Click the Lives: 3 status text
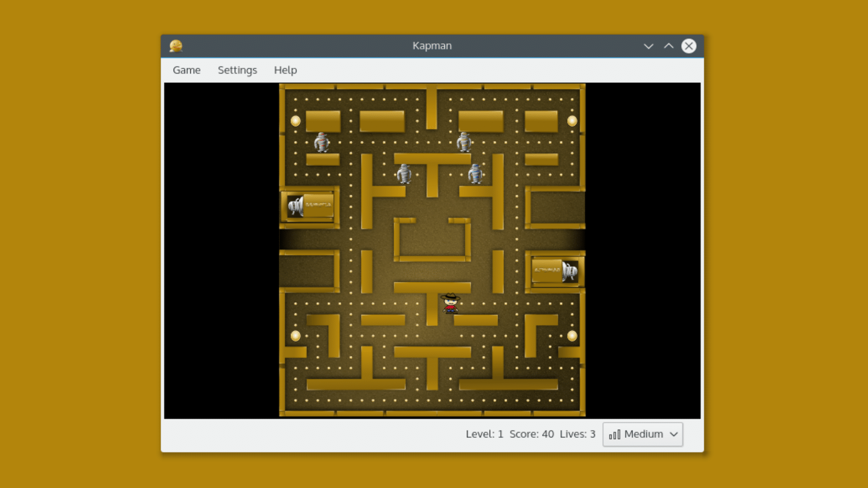Image resolution: width=868 pixels, height=488 pixels. point(577,434)
